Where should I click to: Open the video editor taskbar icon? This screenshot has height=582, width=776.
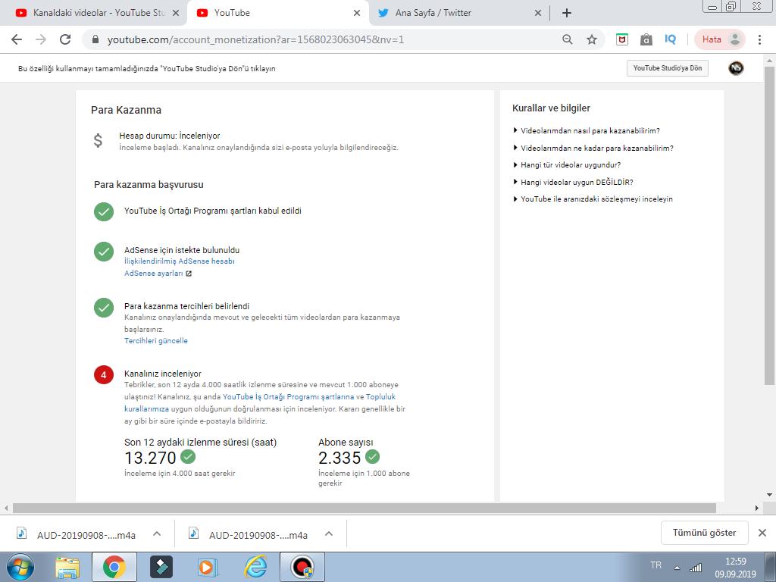click(161, 567)
